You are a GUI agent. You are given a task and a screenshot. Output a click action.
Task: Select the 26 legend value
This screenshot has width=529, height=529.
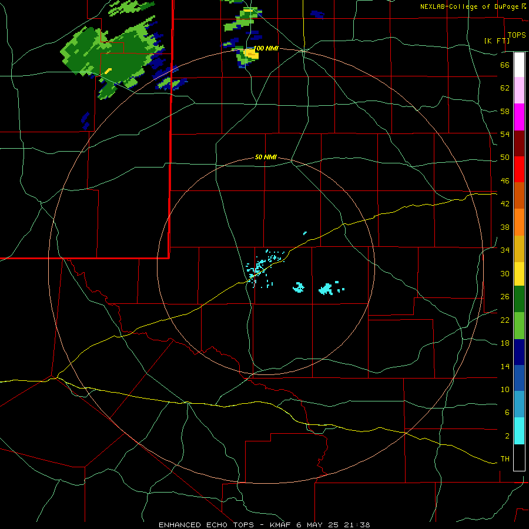pyautogui.click(x=505, y=297)
